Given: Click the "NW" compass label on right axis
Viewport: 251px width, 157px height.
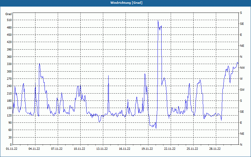Looking at the screenshot, I should pos(242,68).
